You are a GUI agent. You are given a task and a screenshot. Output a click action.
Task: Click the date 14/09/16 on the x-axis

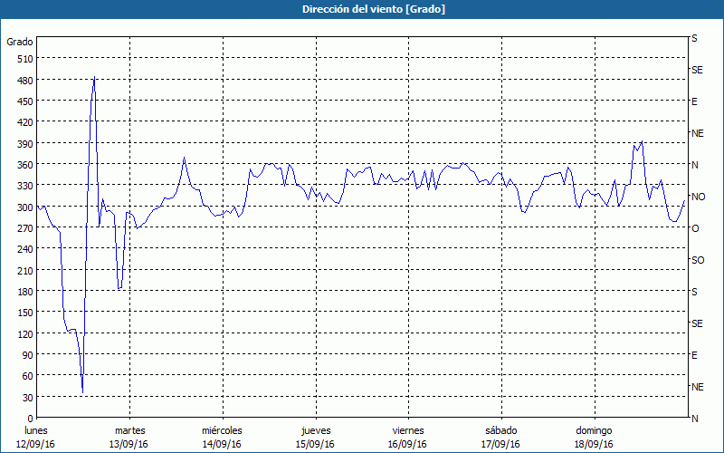coord(222,444)
